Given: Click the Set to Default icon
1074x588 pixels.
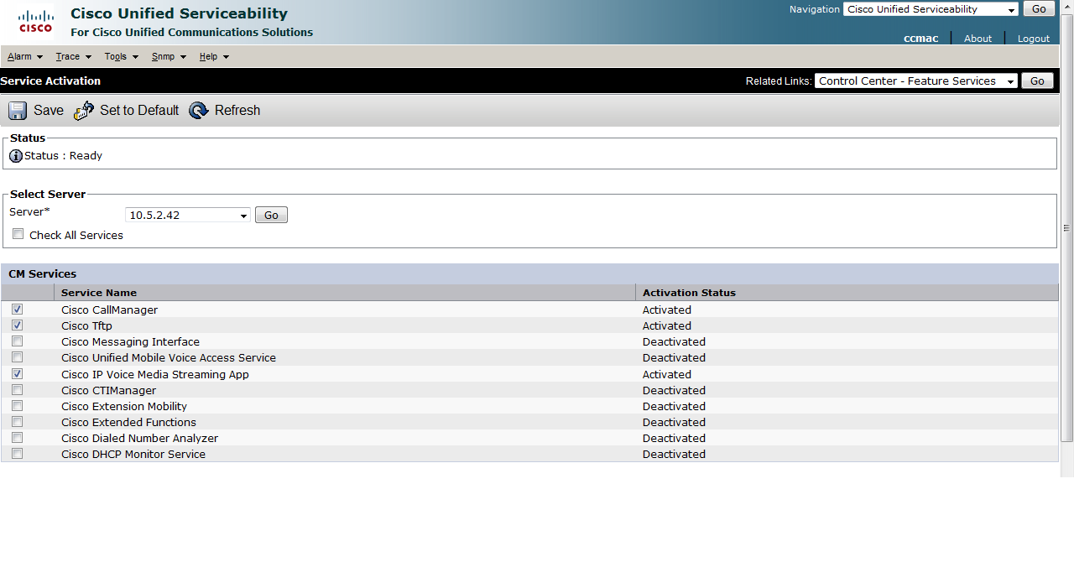Looking at the screenshot, I should pyautogui.click(x=84, y=111).
